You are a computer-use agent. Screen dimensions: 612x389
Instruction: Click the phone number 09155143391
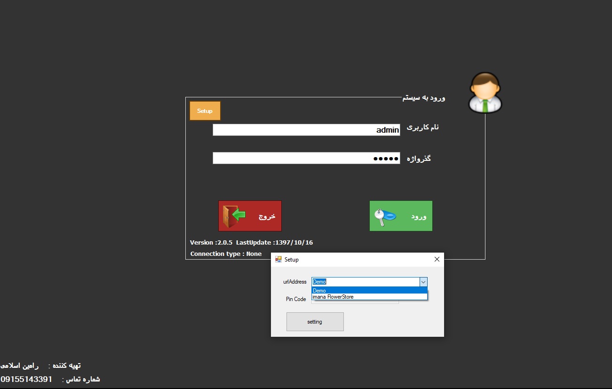[x=26, y=379]
